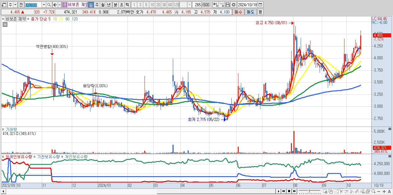Choose the 20 interval button
The image size is (393, 195).
(x=158, y=5)
